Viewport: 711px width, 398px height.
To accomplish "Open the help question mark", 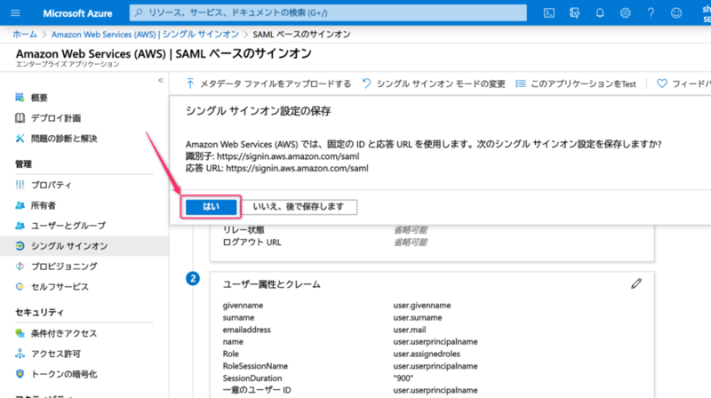I will 651,12.
